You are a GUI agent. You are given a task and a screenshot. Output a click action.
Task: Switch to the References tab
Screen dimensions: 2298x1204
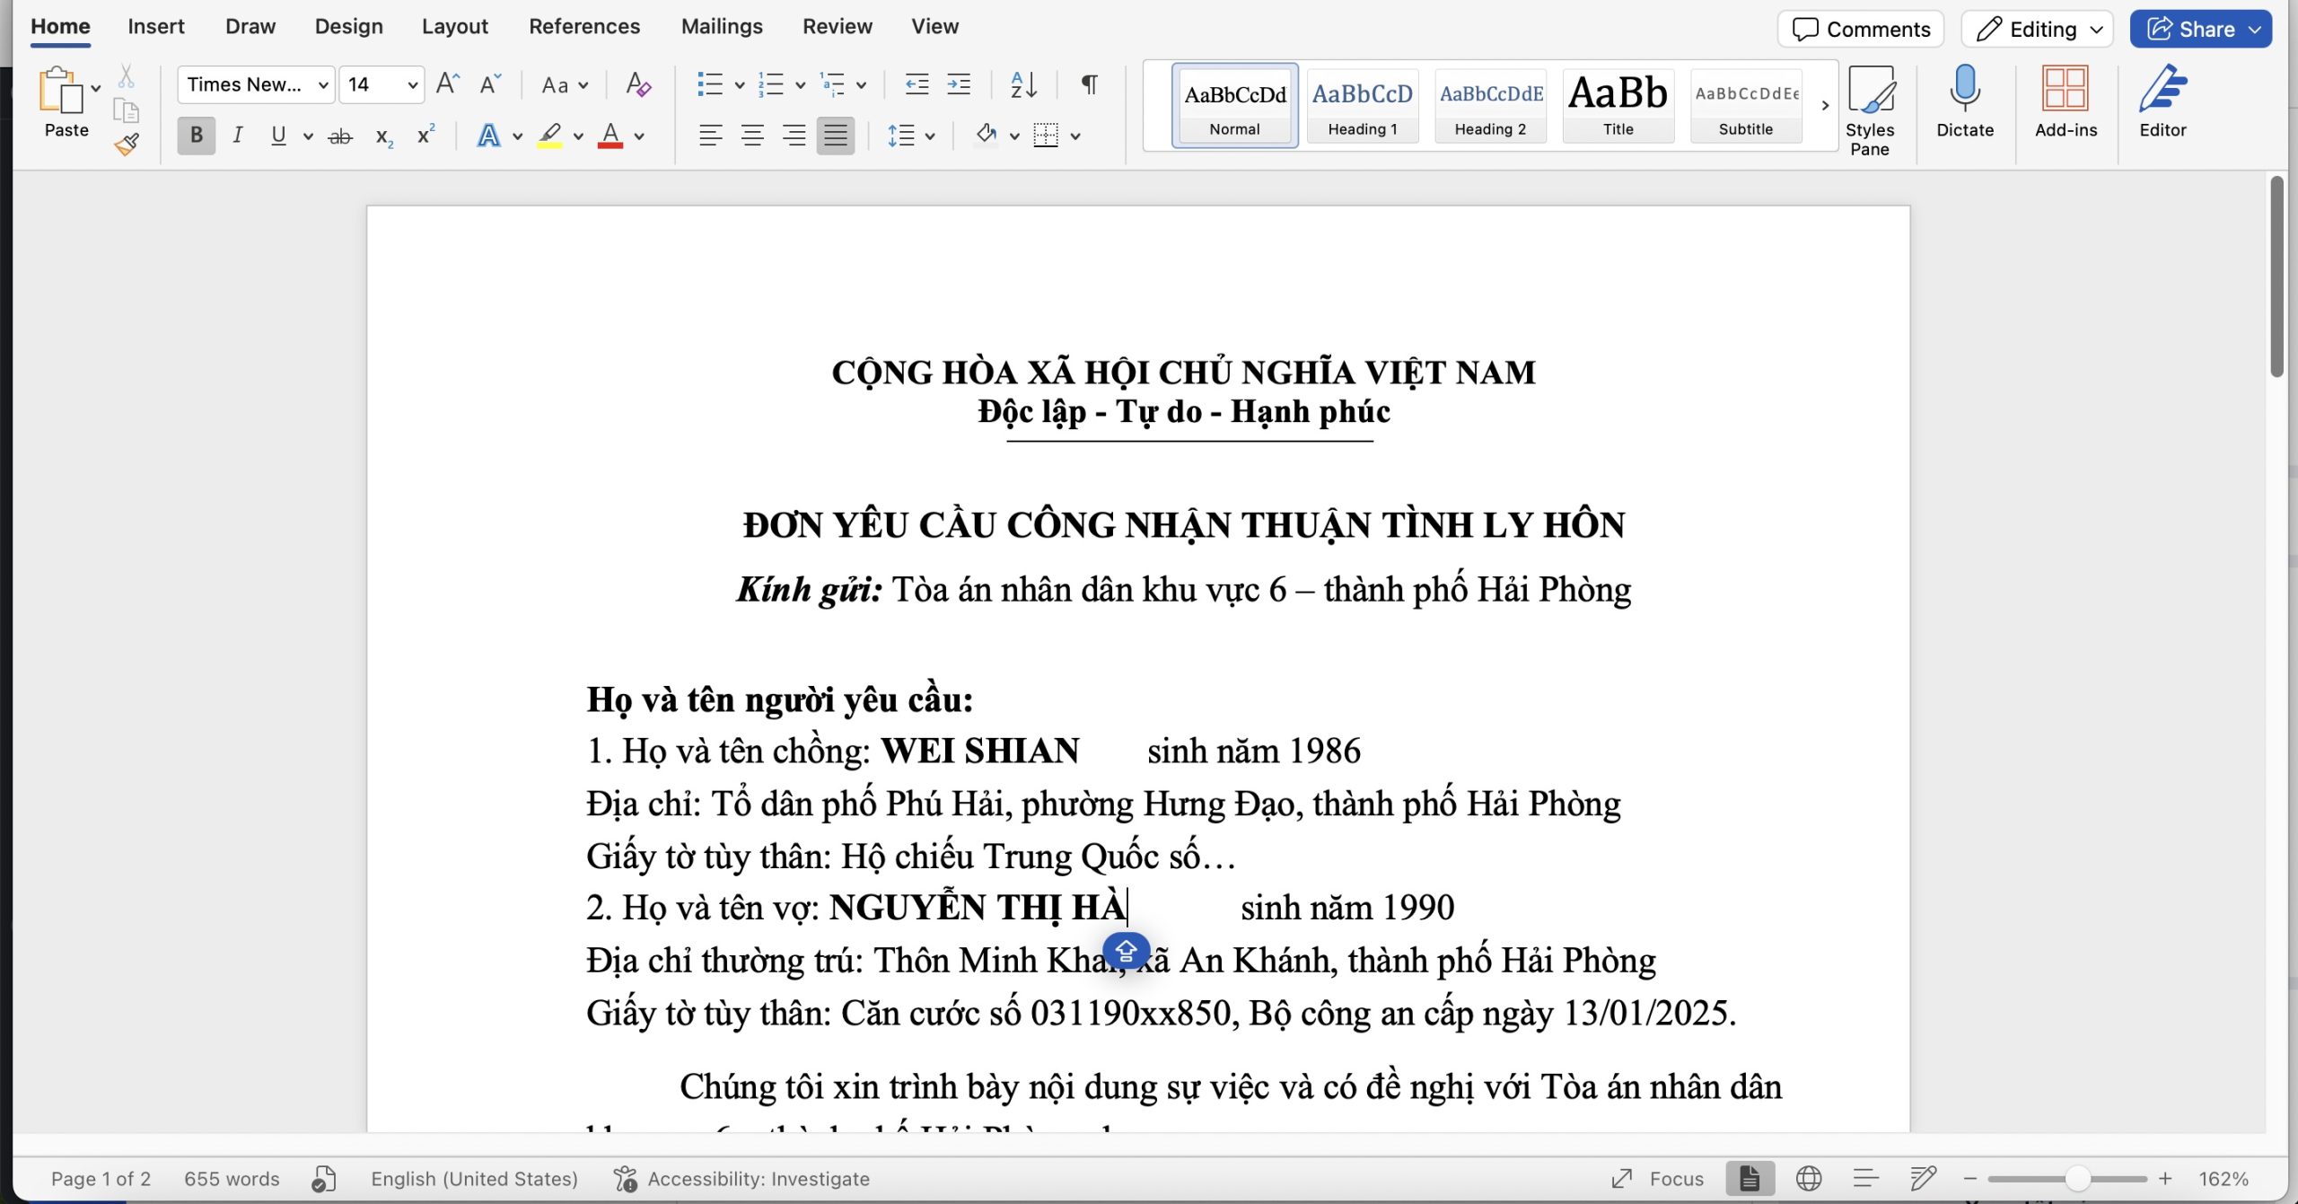click(584, 26)
